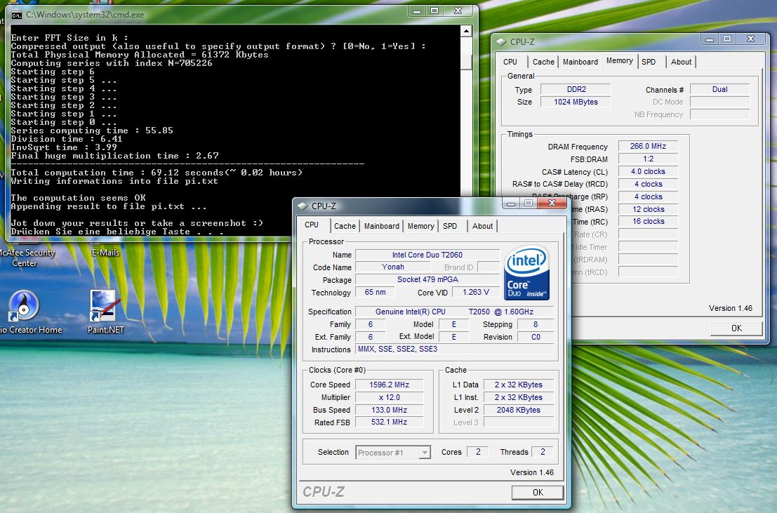777x513 pixels.
Task: Click the Intel Core Duo logo
Action: (x=526, y=273)
